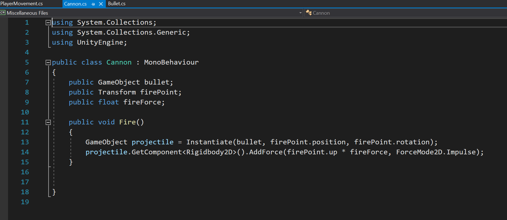Click the 'GetComponent' call on line 14
Screen dimensions: 507x220
coord(157,152)
